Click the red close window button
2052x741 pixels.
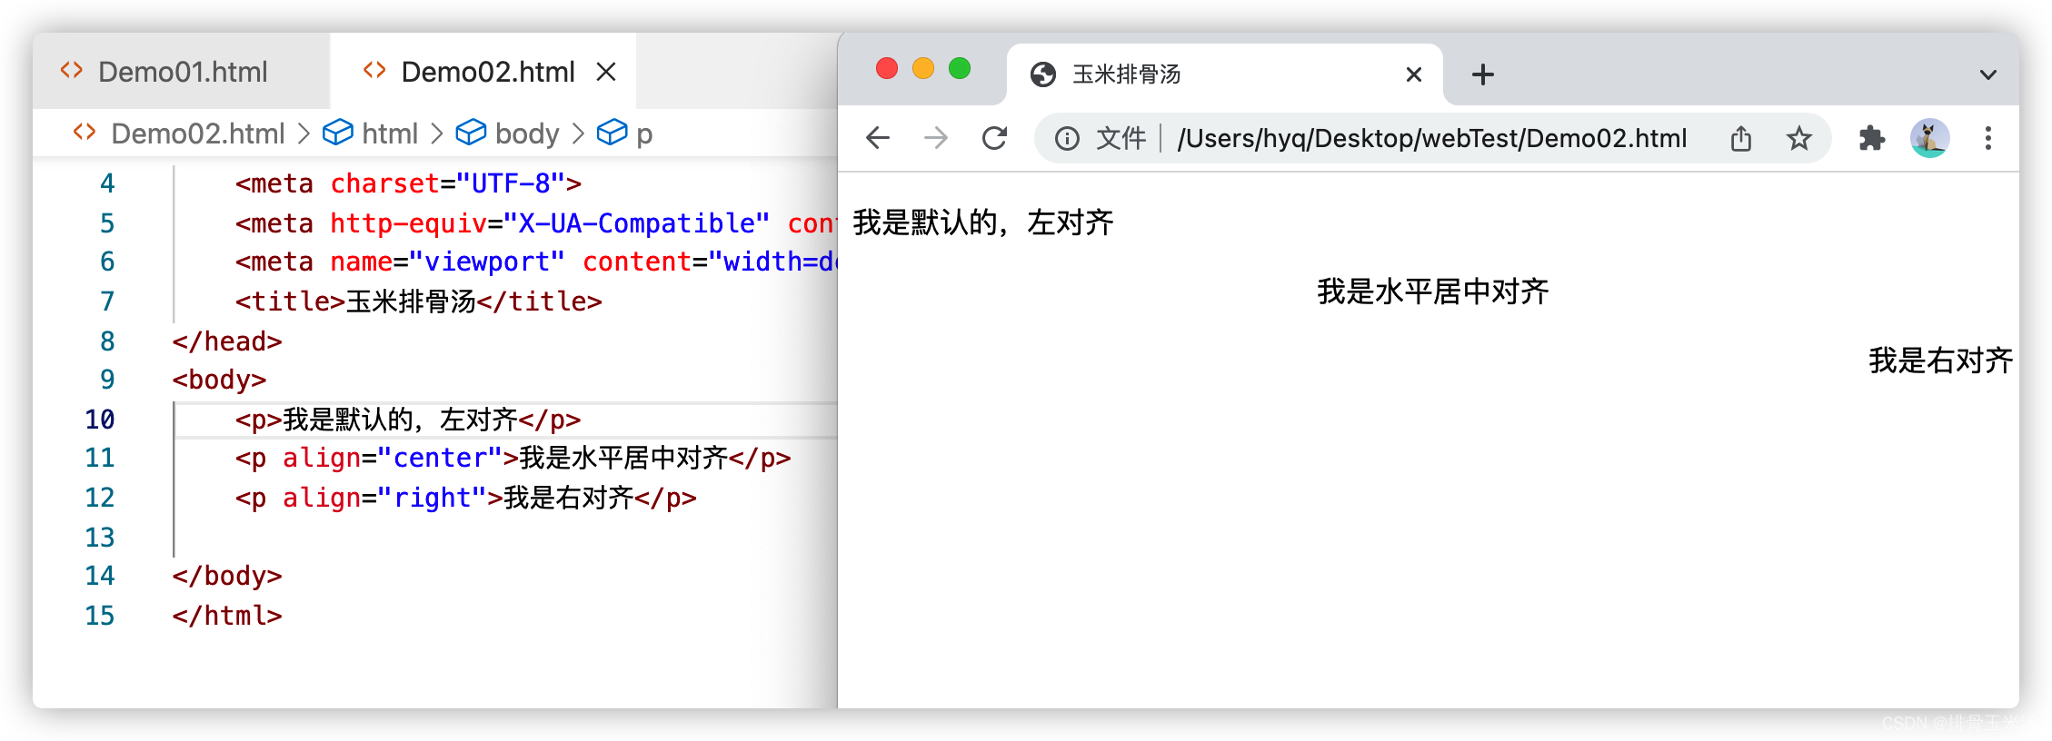tap(887, 68)
